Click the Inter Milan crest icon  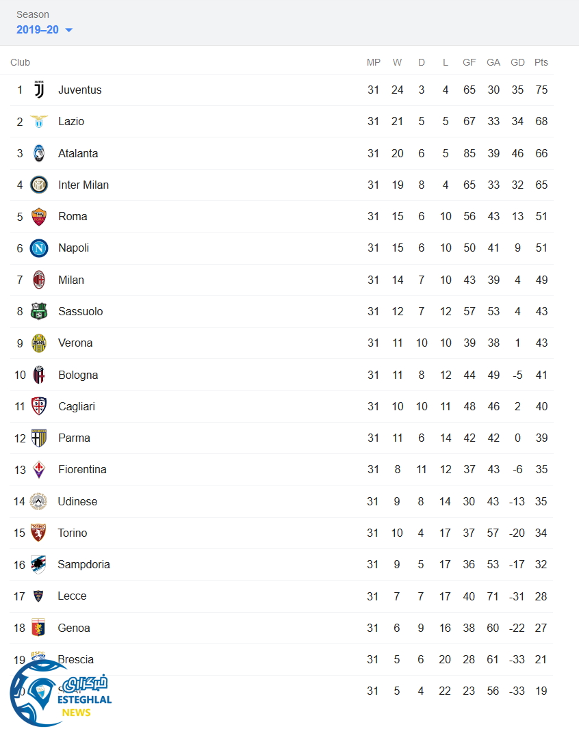coord(39,185)
